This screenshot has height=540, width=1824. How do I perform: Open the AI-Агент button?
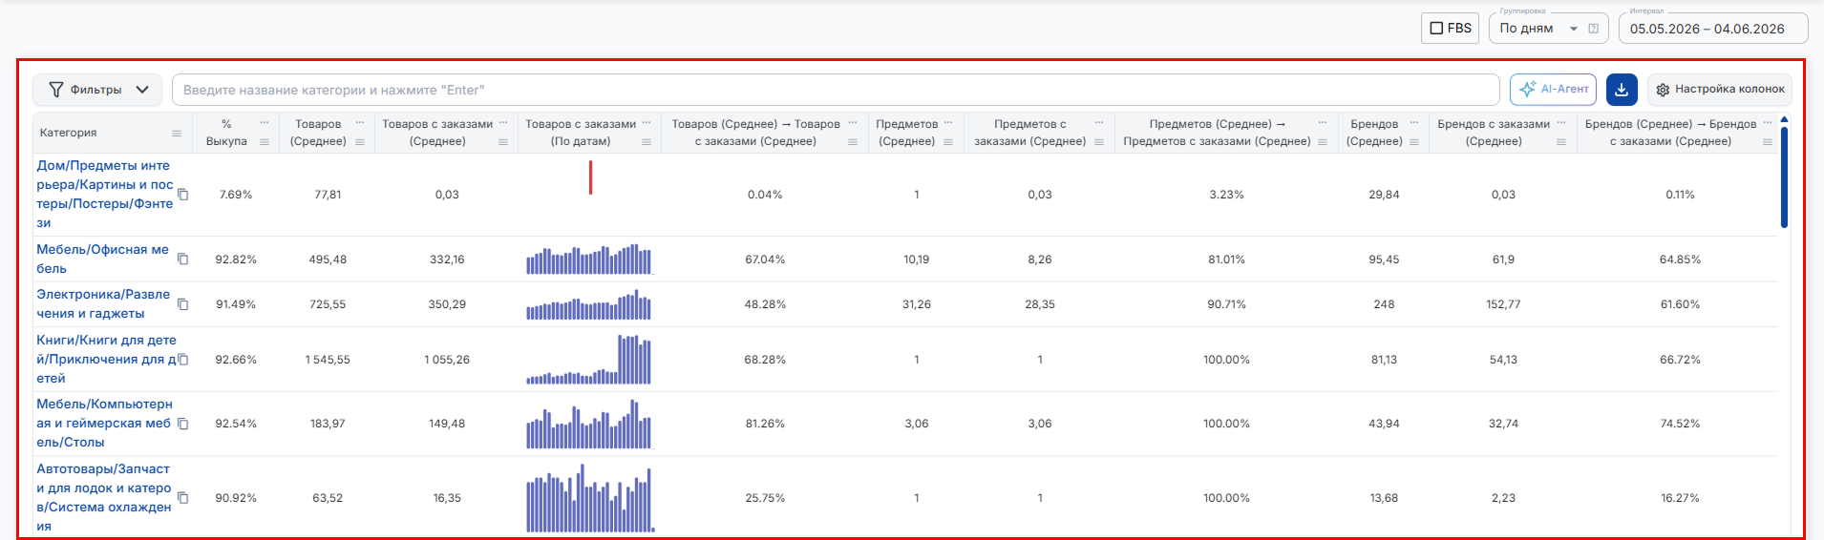tap(1554, 90)
